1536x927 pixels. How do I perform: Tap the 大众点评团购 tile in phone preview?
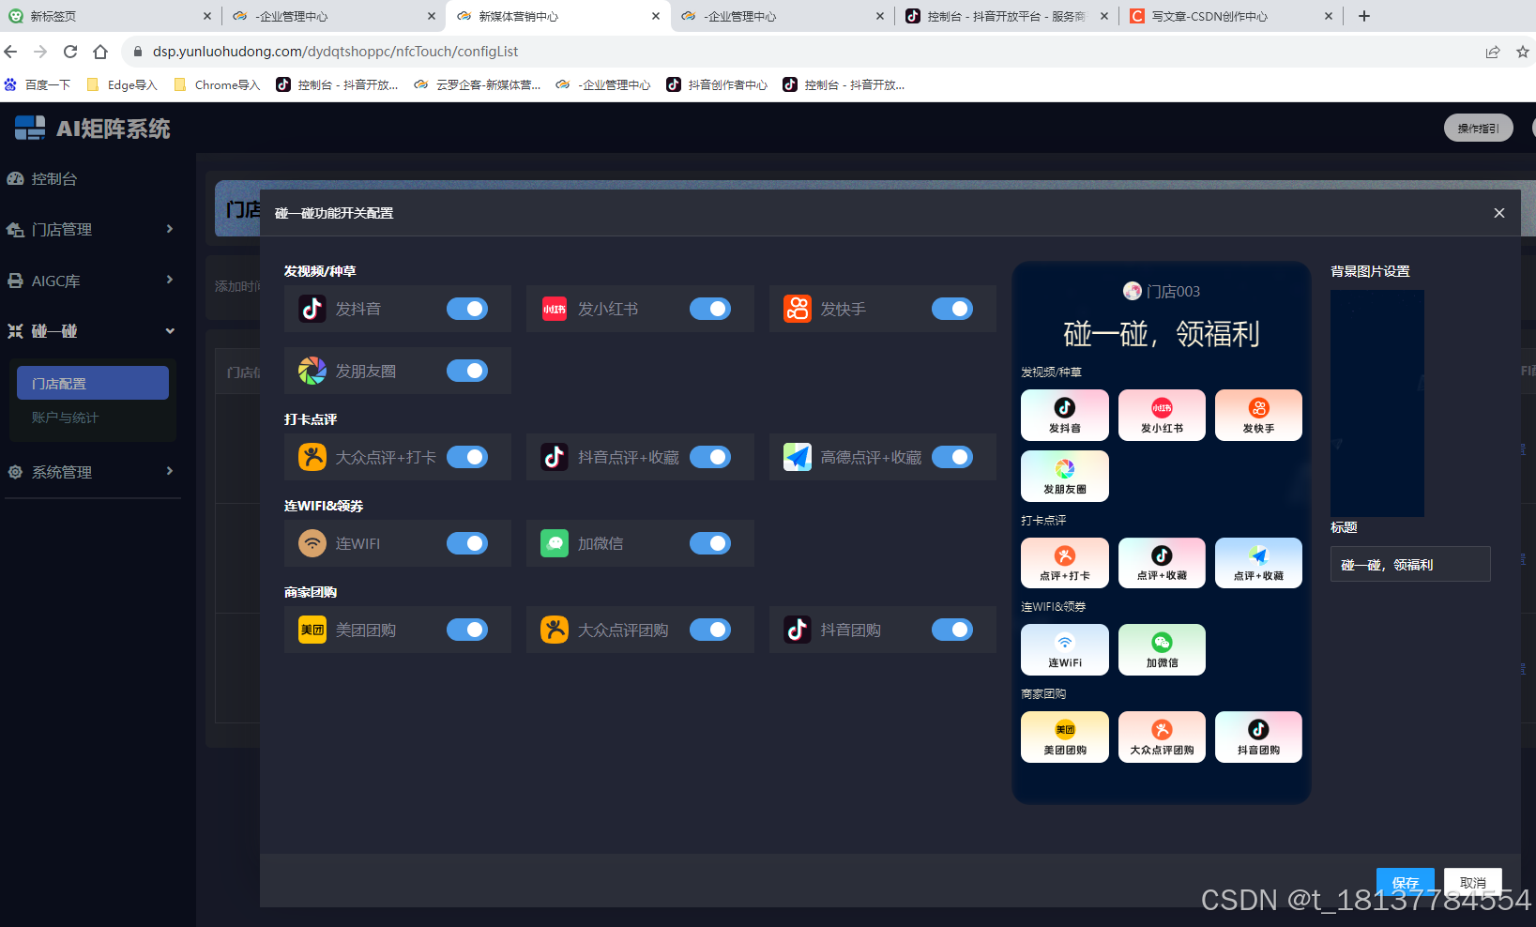point(1162,737)
